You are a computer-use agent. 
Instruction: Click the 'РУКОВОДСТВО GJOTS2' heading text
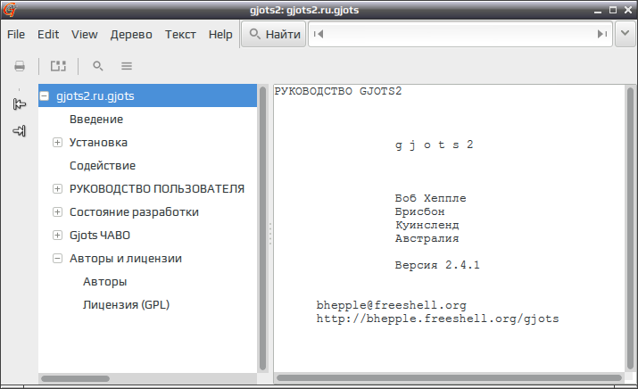[x=337, y=91]
